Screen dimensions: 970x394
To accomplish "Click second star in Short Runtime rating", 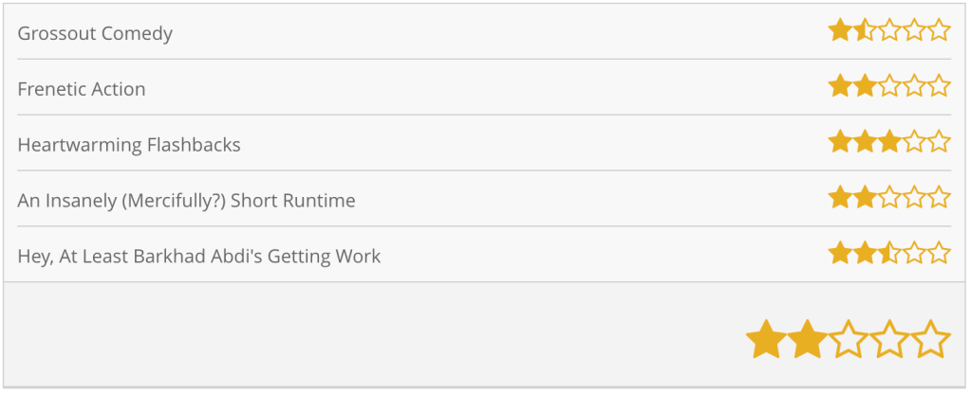I will (865, 199).
